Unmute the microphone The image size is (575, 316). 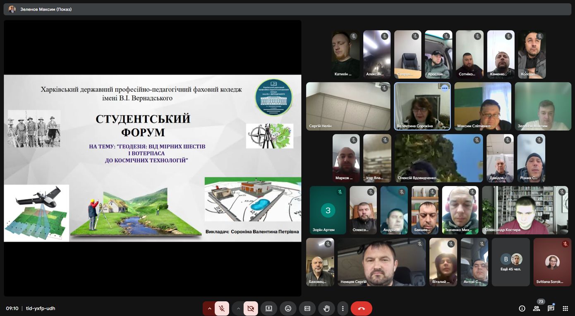tap(222, 309)
